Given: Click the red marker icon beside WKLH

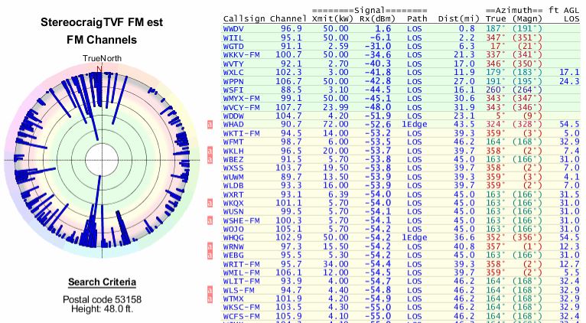Looking at the screenshot, I should click(x=210, y=150).
